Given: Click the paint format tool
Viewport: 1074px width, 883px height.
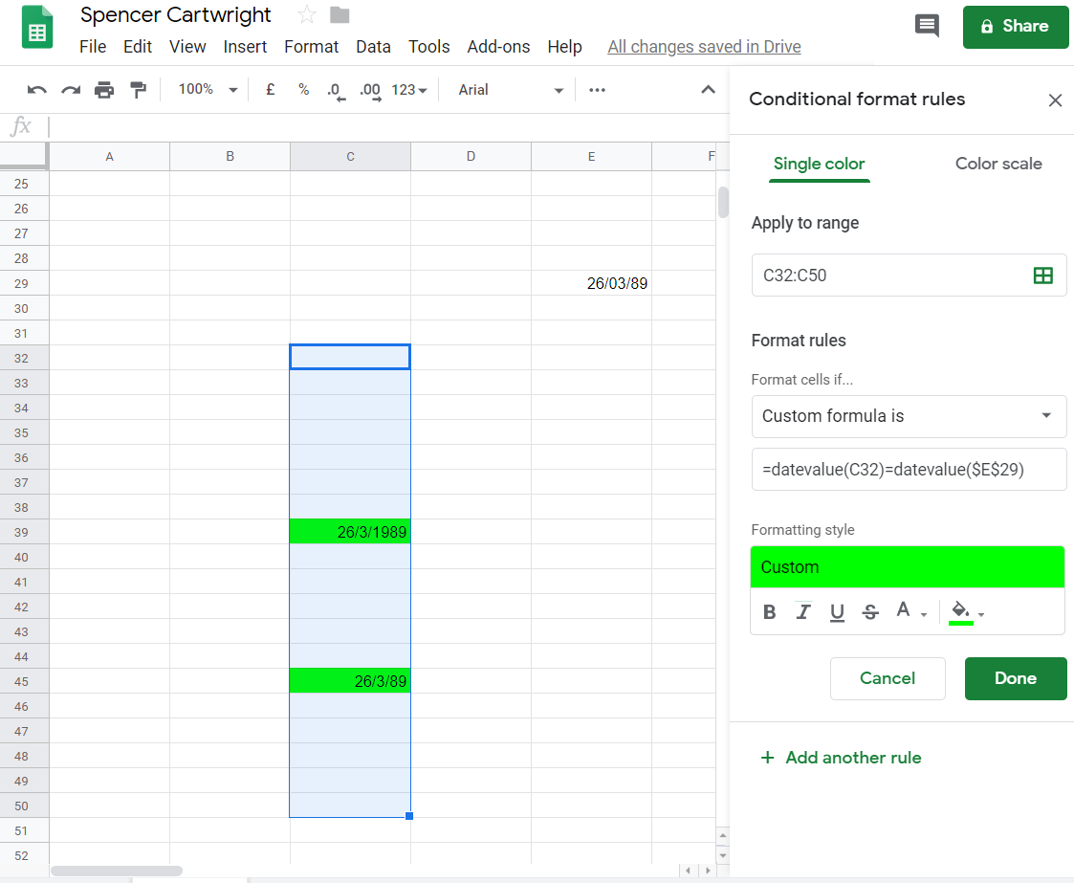Looking at the screenshot, I should coord(137,89).
